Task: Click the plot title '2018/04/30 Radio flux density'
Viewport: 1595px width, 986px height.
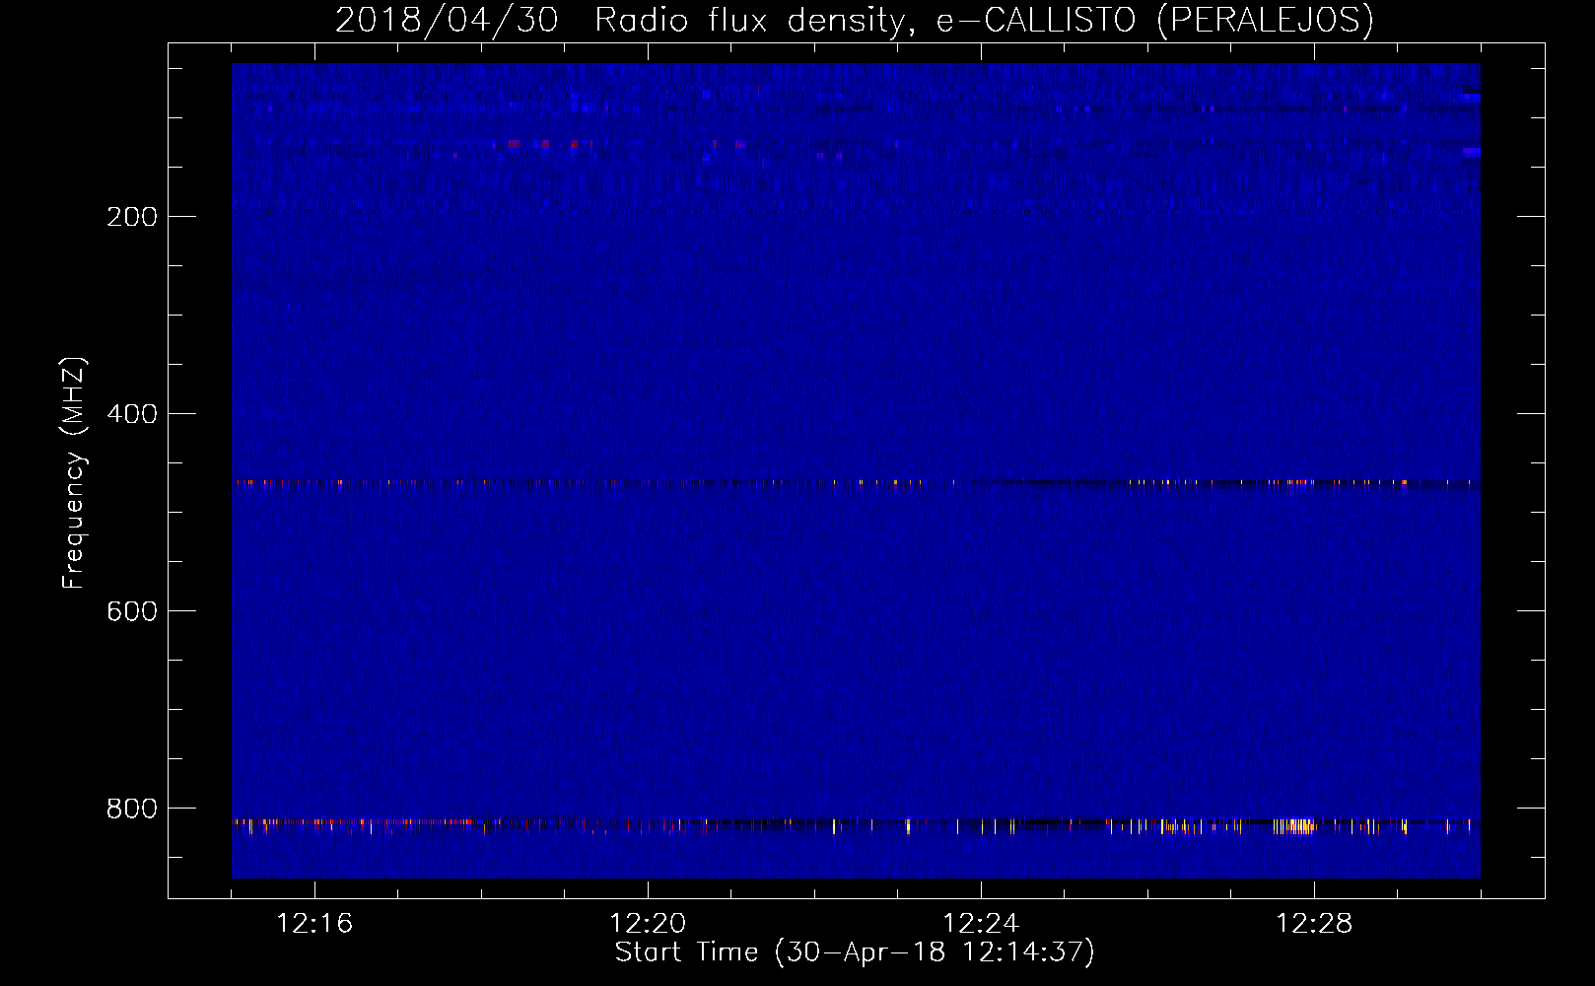Action: tap(854, 20)
